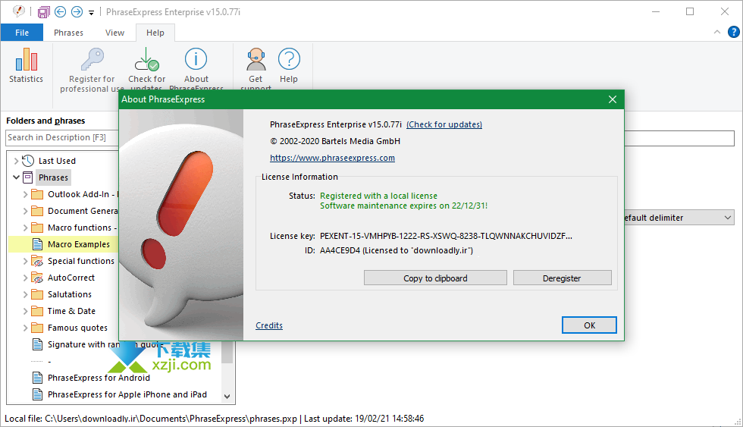Image resolution: width=743 pixels, height=427 pixels.
Task: Click the Outlook Add-In folder icon
Action: click(x=37, y=194)
